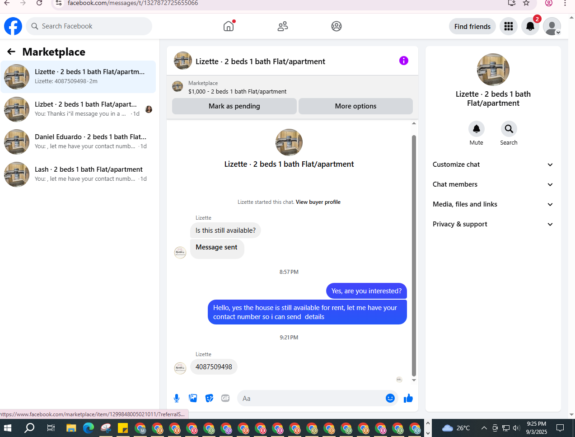Expand Customize chat section
The image size is (575, 437).
point(493,164)
